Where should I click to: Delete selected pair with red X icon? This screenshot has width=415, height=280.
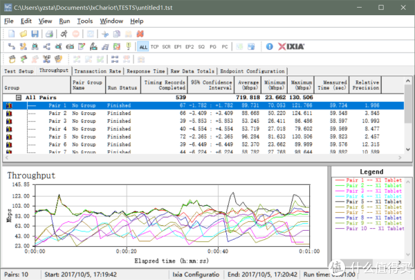click(140, 34)
